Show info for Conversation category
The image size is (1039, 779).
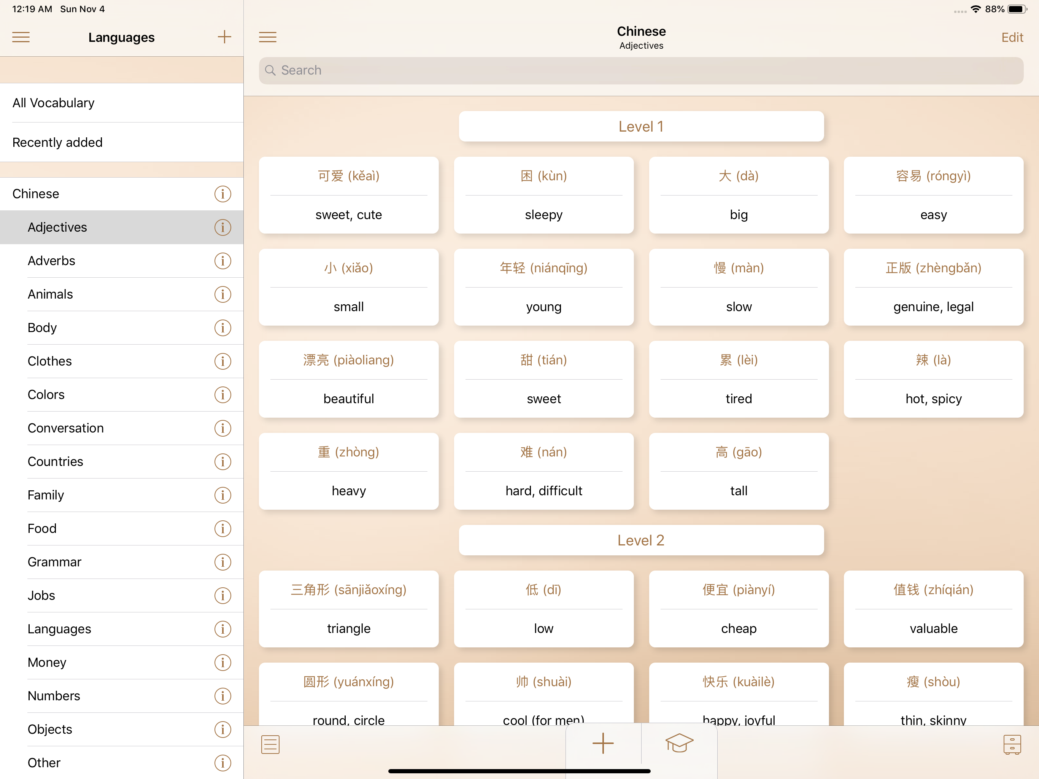point(222,428)
